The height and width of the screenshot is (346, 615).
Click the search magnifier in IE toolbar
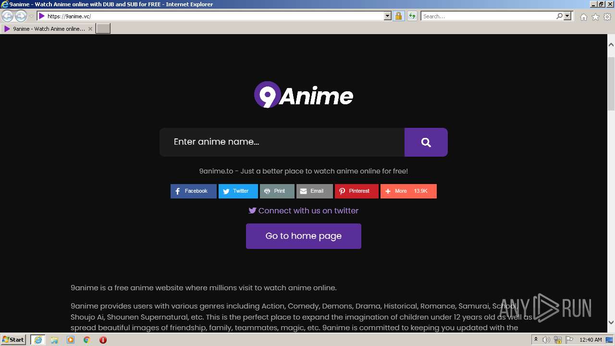pyautogui.click(x=559, y=16)
